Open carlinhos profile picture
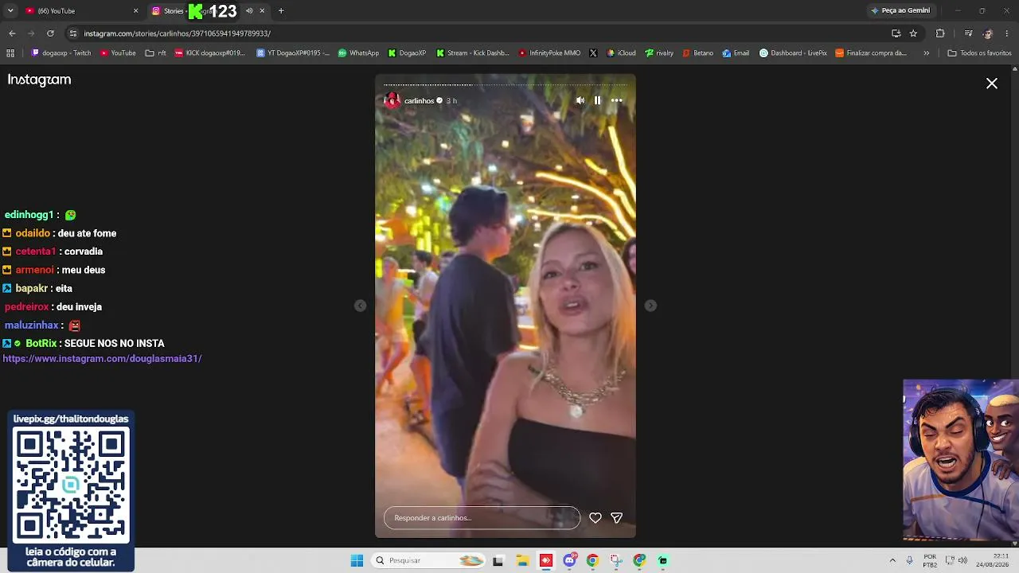Screen dimensions: 1019x573 click(392, 100)
